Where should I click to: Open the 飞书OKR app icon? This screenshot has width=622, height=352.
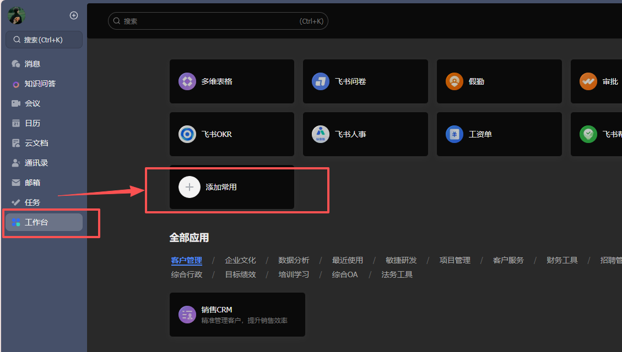pyautogui.click(x=187, y=134)
